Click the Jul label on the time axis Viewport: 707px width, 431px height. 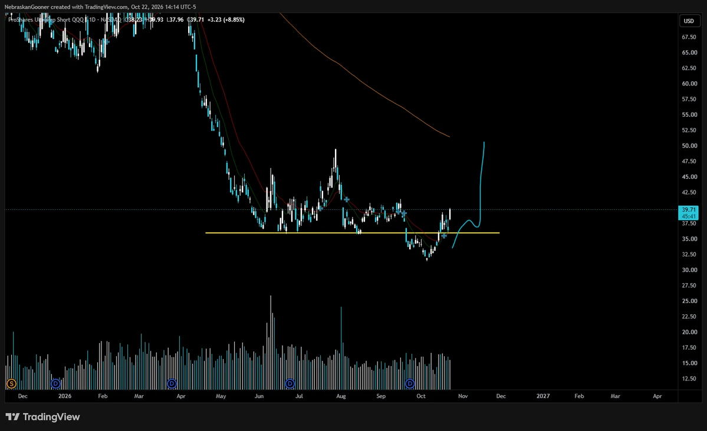[299, 396]
